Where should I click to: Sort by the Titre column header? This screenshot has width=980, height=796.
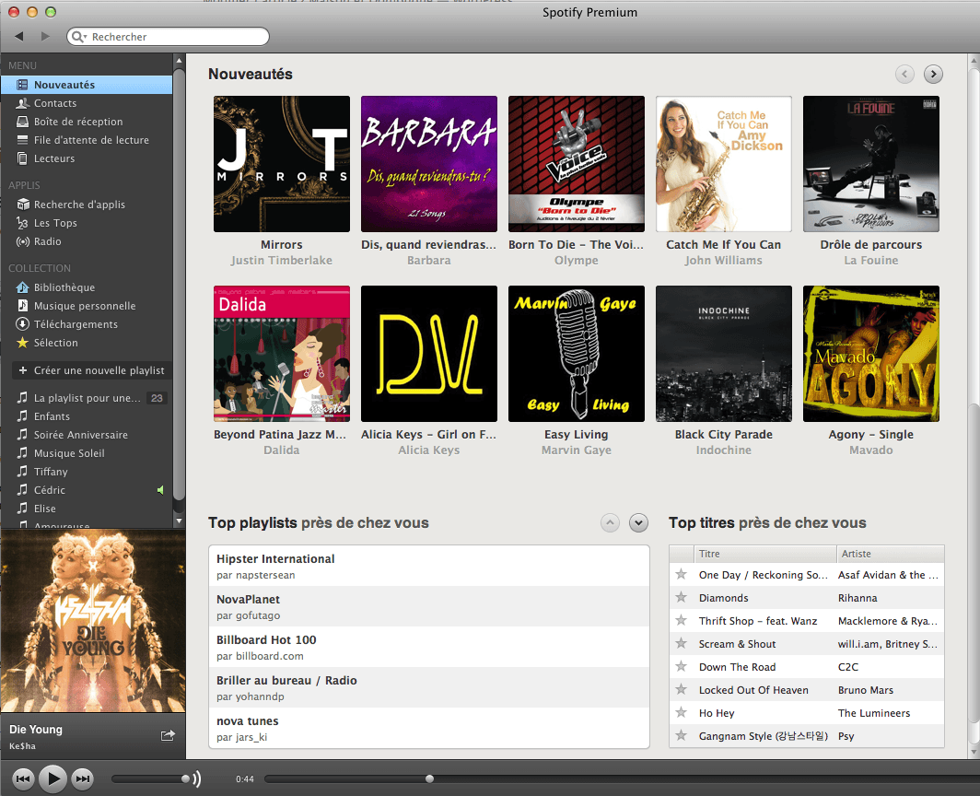pyautogui.click(x=765, y=554)
